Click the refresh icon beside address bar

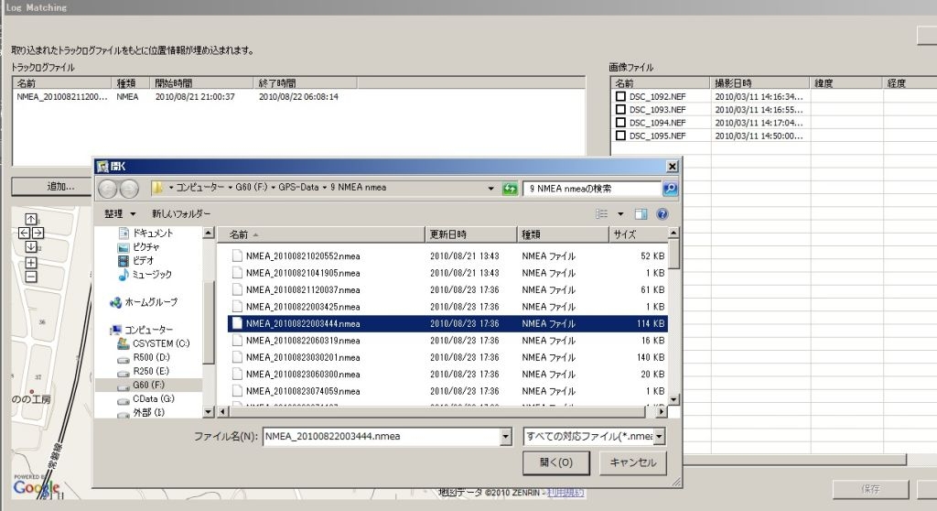coord(511,189)
